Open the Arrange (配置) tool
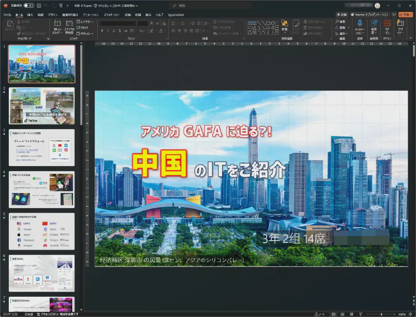This screenshot has width=416, height=317. pyautogui.click(x=284, y=24)
